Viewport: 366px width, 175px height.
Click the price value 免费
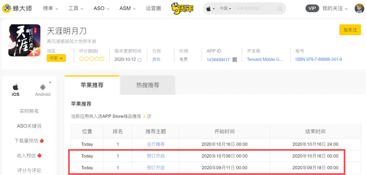[x=183, y=60]
